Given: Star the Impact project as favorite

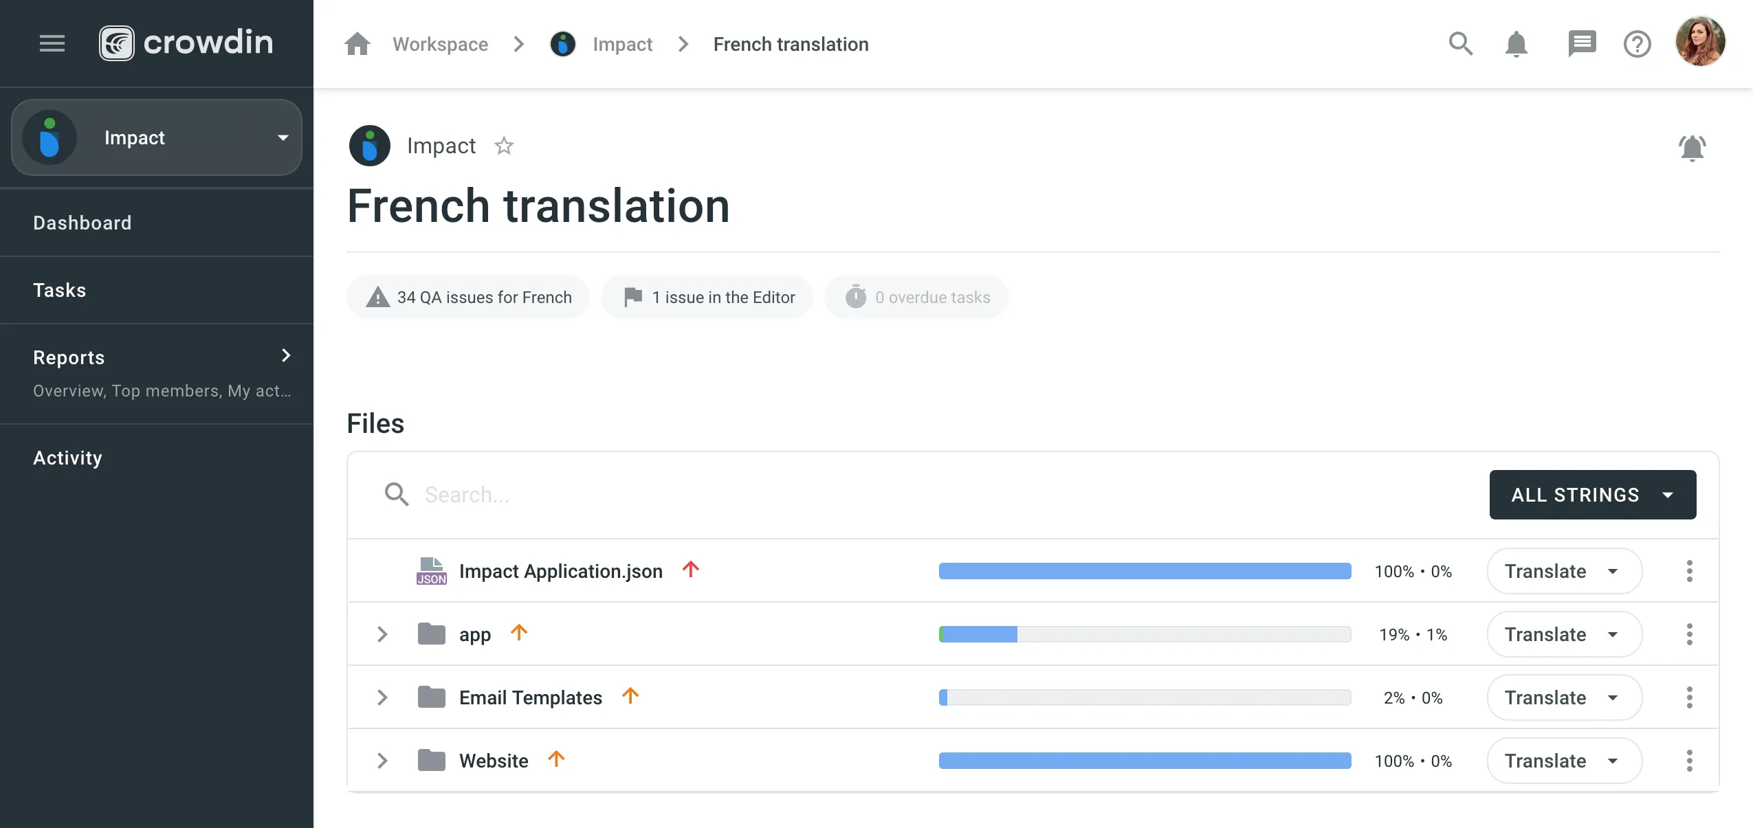Looking at the screenshot, I should pyautogui.click(x=504, y=146).
